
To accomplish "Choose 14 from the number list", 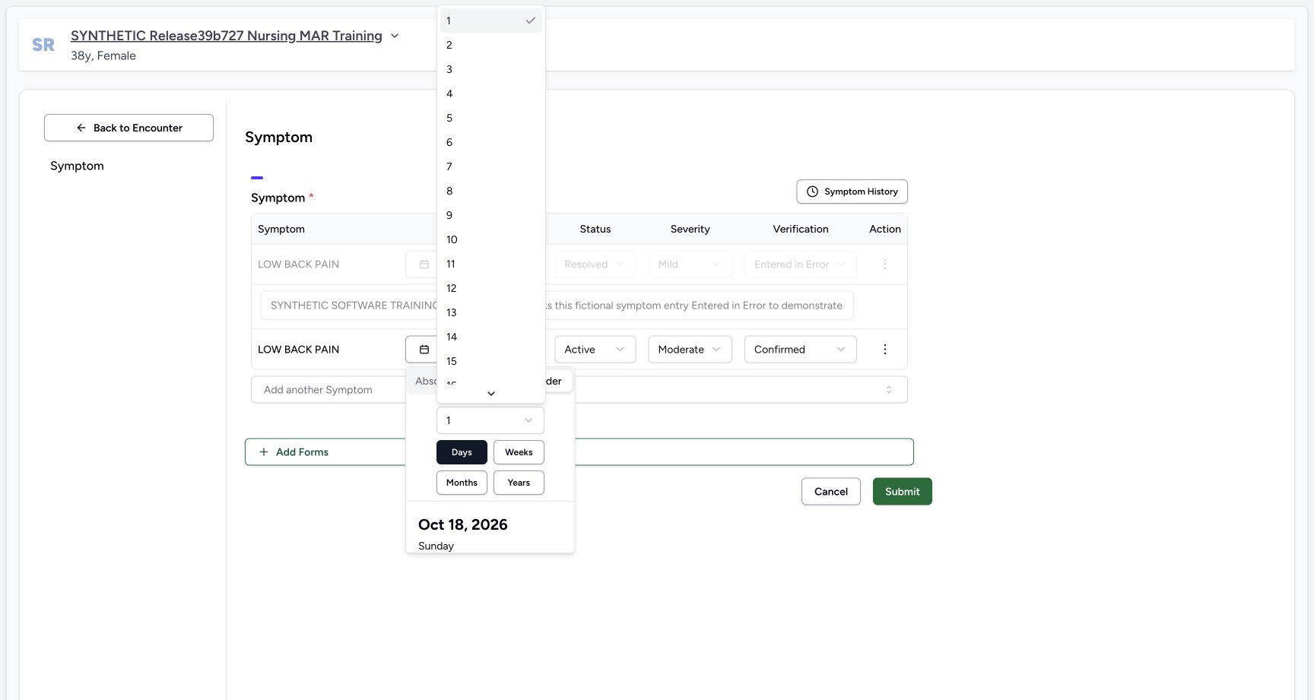I will coord(491,337).
